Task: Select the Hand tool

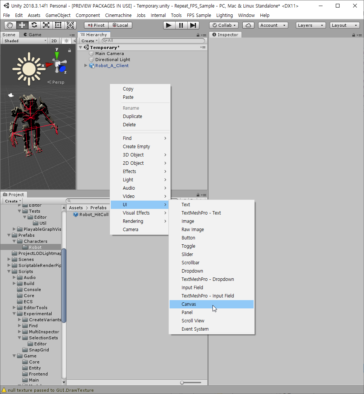Action: (x=10, y=25)
